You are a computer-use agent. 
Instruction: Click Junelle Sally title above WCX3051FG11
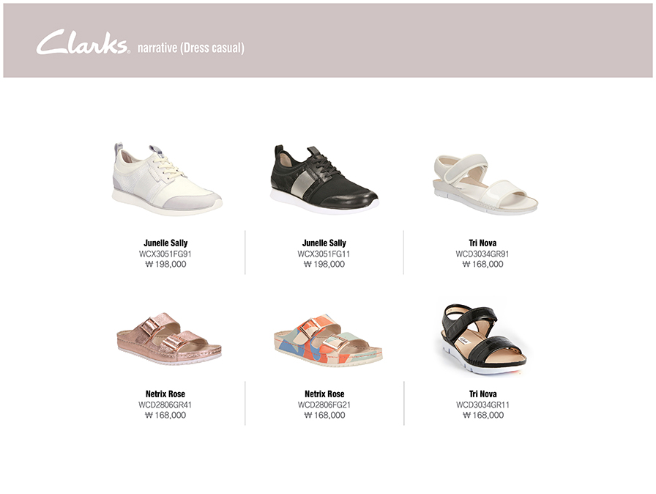point(324,243)
